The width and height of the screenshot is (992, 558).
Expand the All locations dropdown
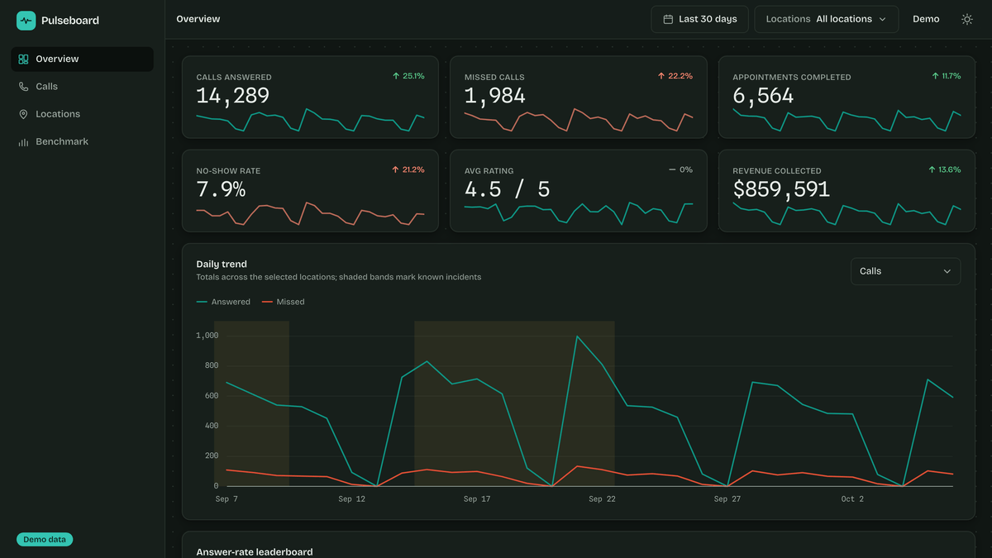coord(827,19)
